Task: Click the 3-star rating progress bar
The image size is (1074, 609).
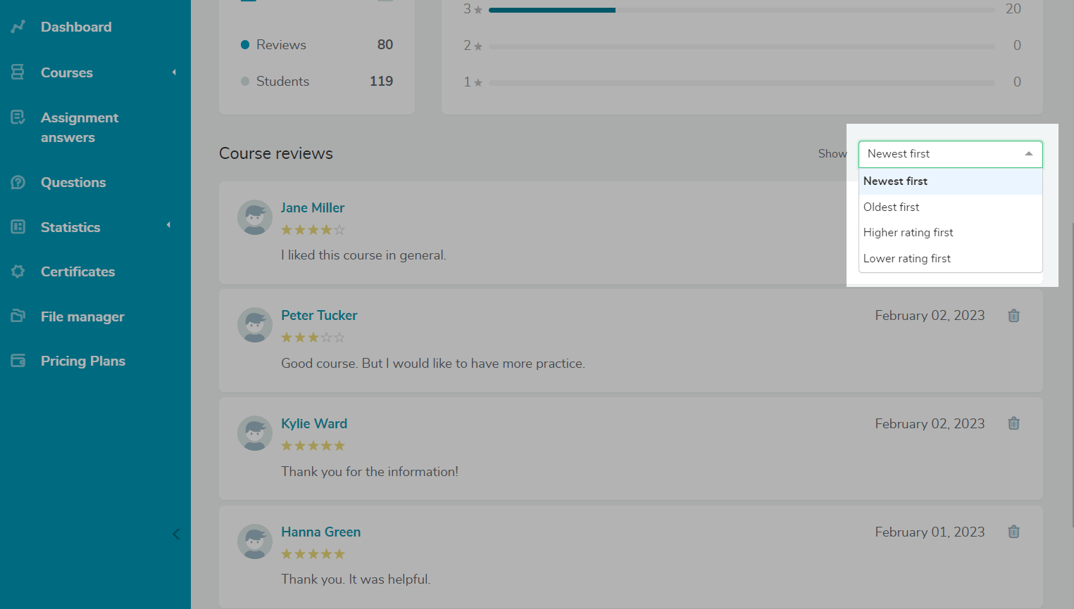Action: 741,11
